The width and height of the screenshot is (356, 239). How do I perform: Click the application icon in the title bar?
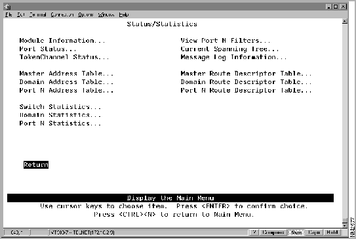coord(7,7)
